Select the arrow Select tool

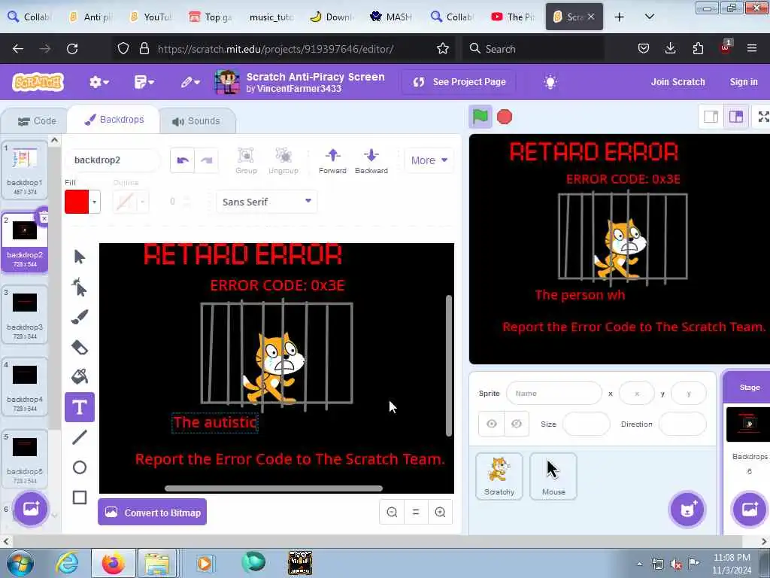pos(80,257)
